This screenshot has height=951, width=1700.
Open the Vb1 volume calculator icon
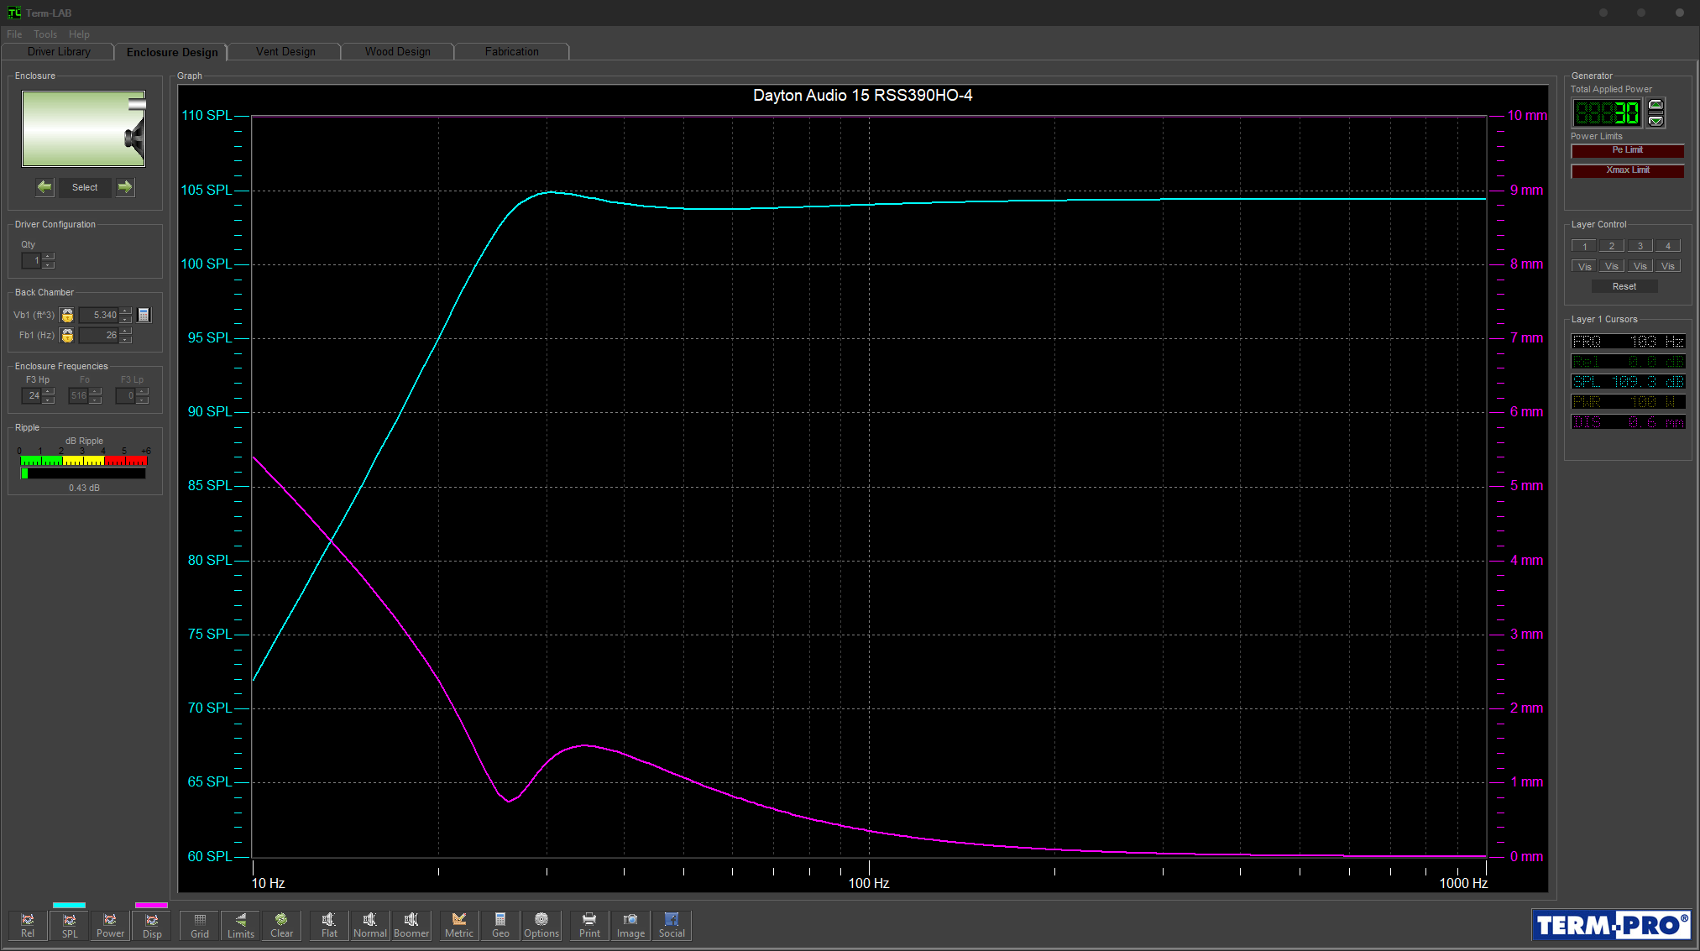point(144,315)
